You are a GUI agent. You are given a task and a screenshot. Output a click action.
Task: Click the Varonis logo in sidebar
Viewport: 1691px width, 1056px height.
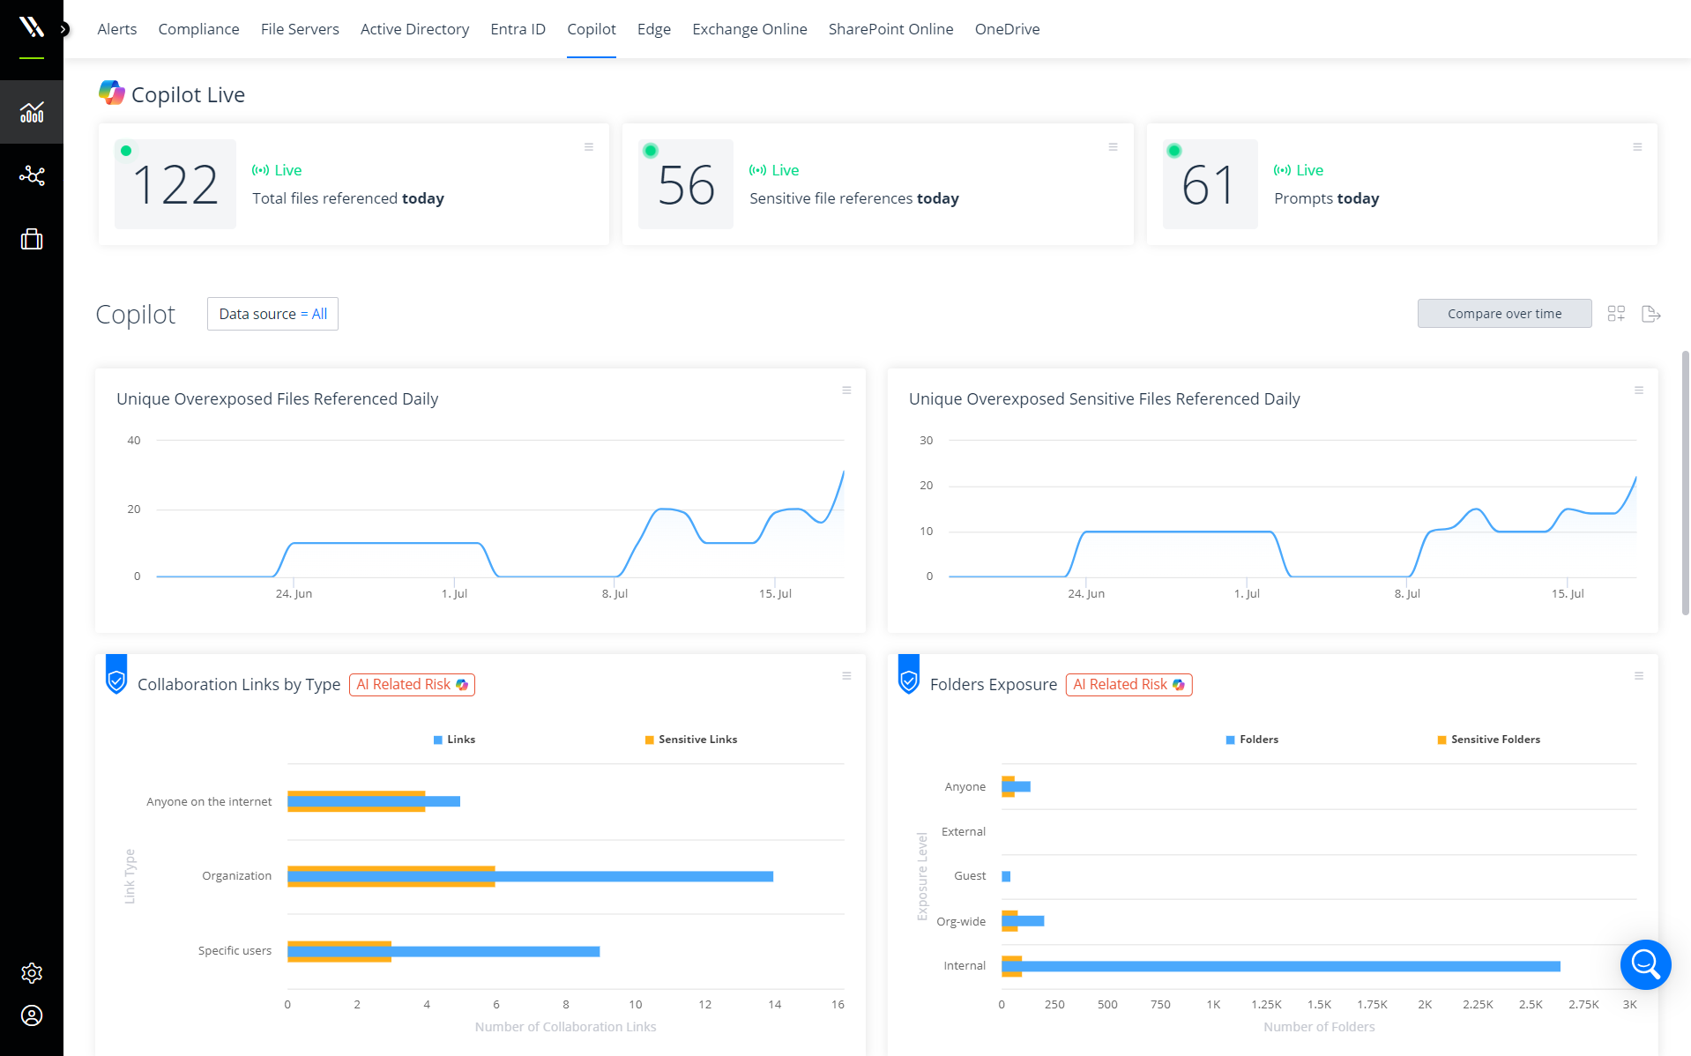point(32,27)
